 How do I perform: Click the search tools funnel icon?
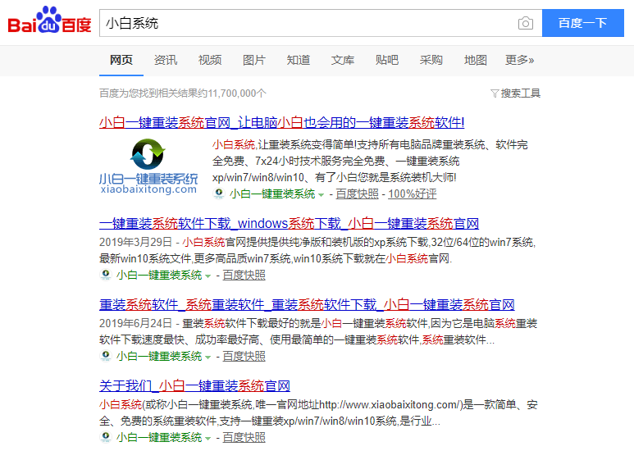click(494, 93)
